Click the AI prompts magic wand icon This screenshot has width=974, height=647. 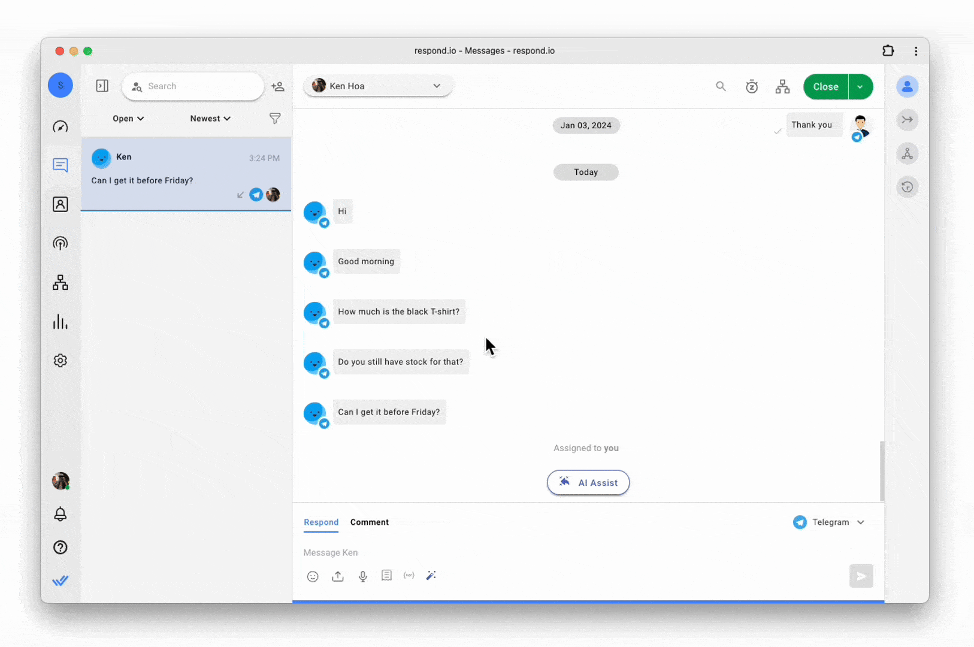431,576
